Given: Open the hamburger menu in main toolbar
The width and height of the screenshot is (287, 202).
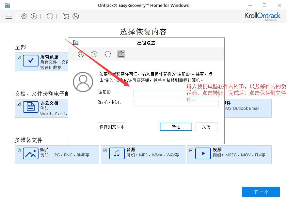Looking at the screenshot, I should tap(9, 17).
